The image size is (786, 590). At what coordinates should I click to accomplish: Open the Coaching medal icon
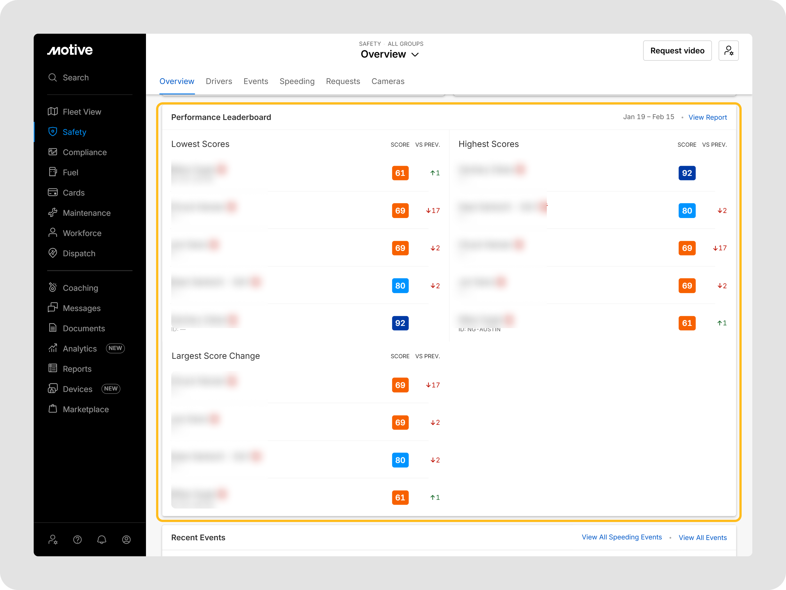52,287
